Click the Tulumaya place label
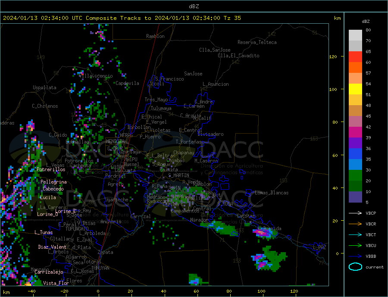Viewport: 388px width, 297px height. point(161,108)
